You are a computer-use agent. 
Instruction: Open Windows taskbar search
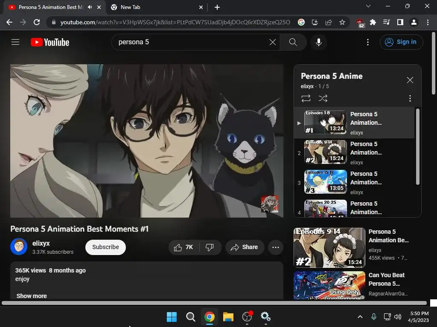click(191, 317)
